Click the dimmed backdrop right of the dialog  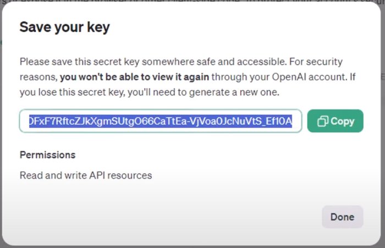pyautogui.click(x=383, y=123)
